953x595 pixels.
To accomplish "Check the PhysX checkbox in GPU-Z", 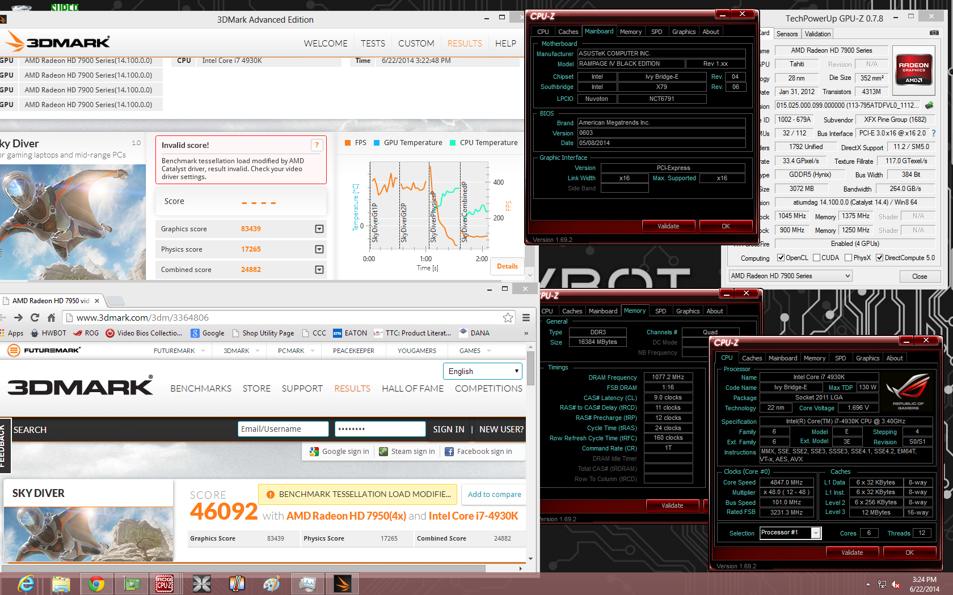I will click(x=848, y=258).
